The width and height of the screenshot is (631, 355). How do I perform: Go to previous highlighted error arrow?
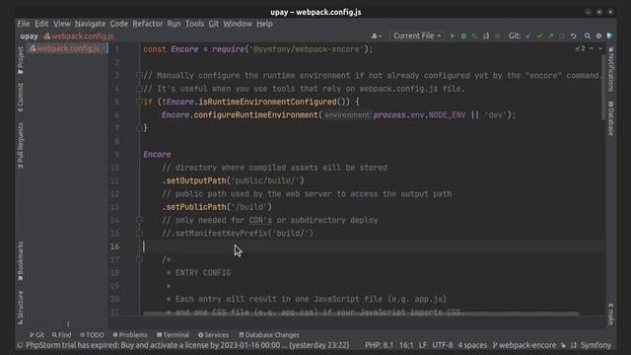(592, 48)
